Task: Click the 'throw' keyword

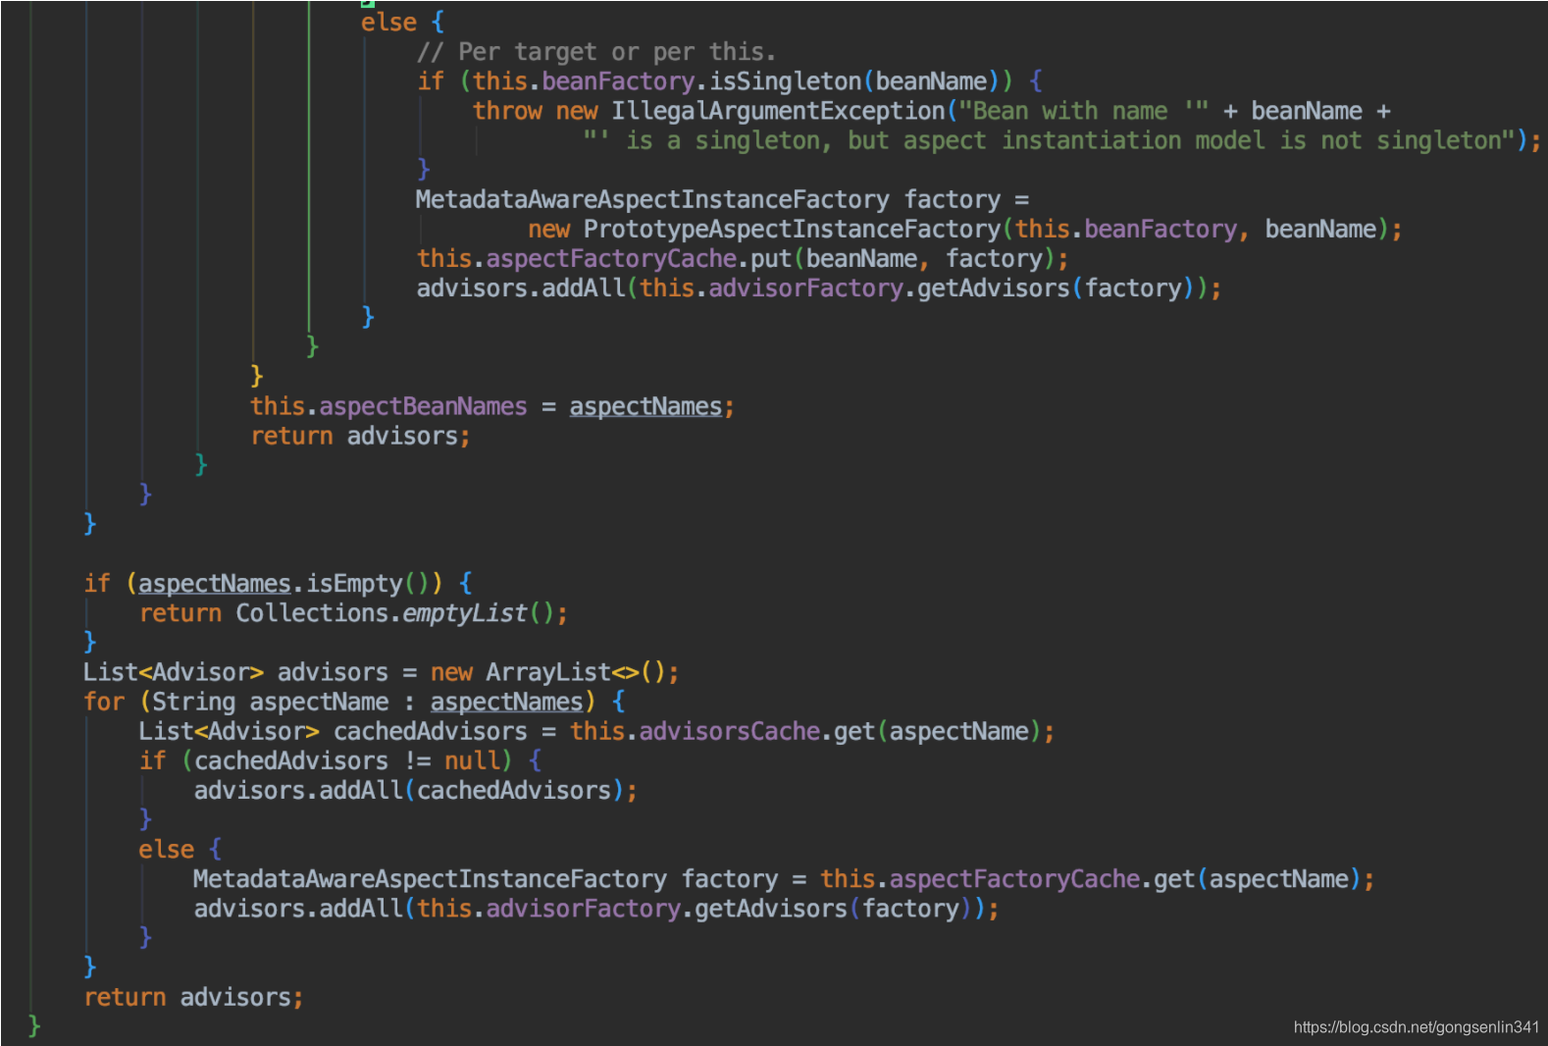Action: (x=507, y=111)
